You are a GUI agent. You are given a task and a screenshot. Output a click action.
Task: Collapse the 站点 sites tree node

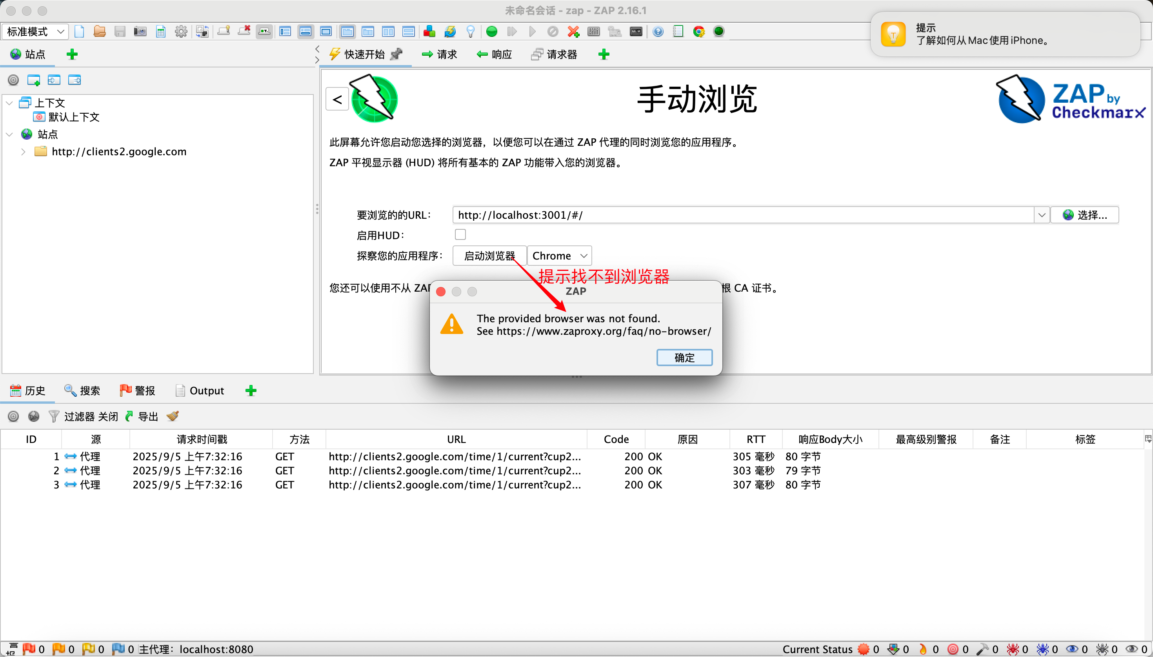point(9,134)
